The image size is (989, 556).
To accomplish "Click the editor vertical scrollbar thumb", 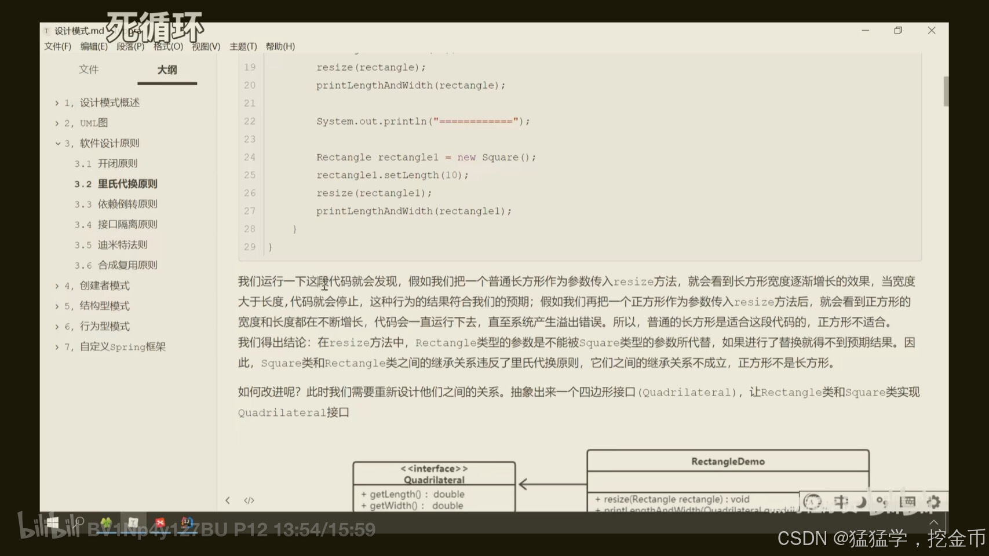I will point(946,91).
